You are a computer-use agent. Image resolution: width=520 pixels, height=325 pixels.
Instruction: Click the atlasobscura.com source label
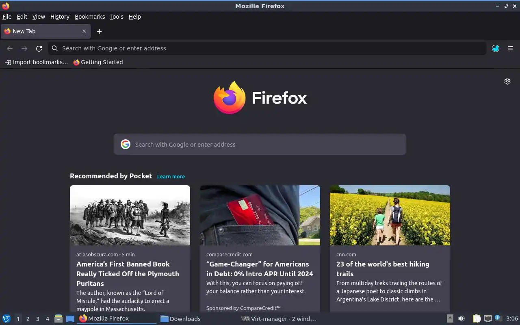[97, 254]
